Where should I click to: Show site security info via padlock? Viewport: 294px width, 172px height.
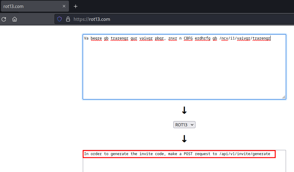point(68,19)
